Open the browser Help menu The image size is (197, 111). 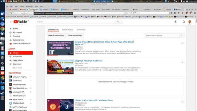[41, 6]
